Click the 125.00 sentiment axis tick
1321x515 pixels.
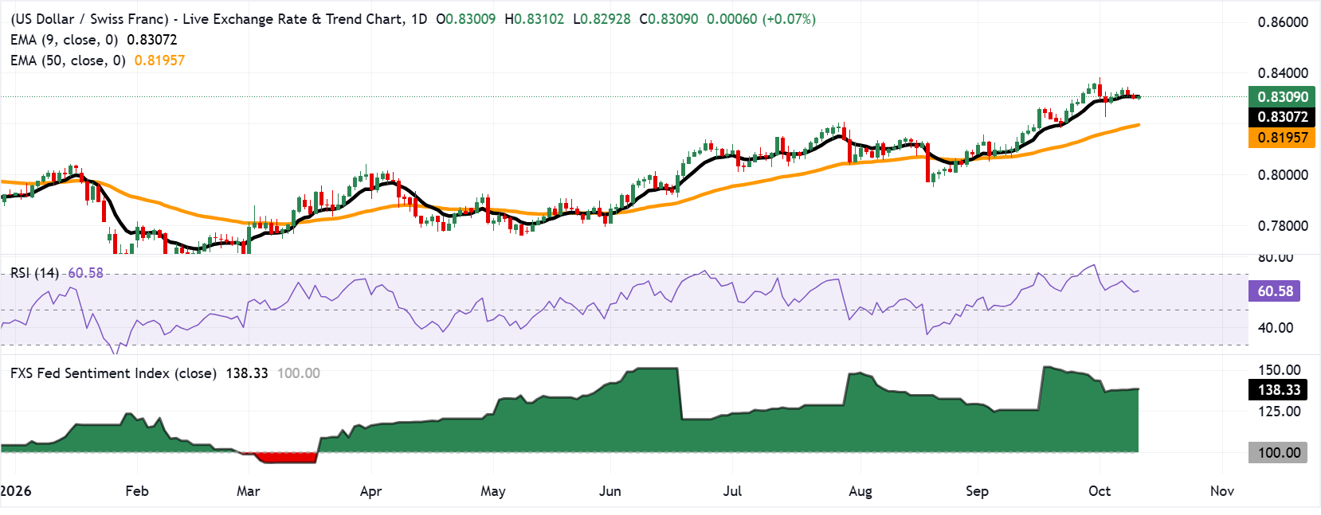1280,412
